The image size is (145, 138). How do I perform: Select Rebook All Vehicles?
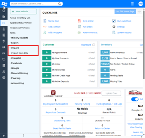(20, 28)
